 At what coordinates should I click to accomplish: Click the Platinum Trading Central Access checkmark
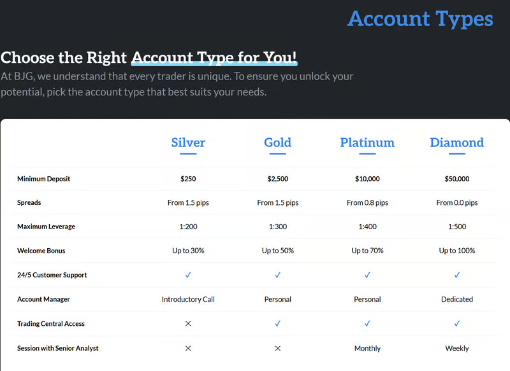coord(367,324)
